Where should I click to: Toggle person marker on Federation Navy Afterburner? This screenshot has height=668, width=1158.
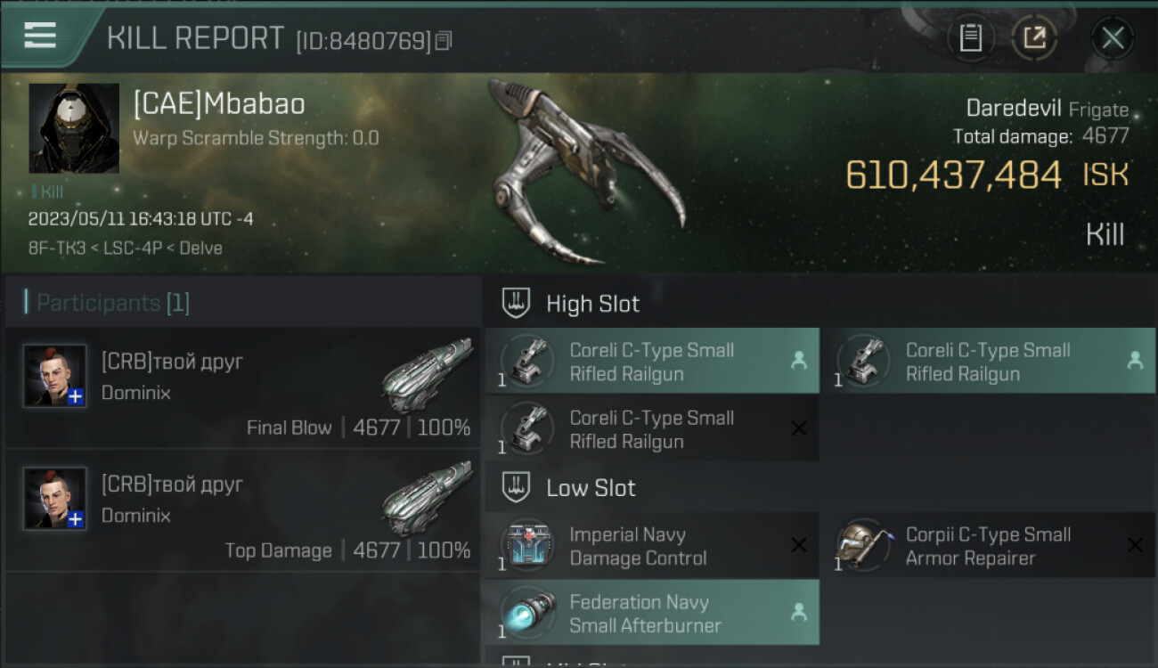point(799,612)
